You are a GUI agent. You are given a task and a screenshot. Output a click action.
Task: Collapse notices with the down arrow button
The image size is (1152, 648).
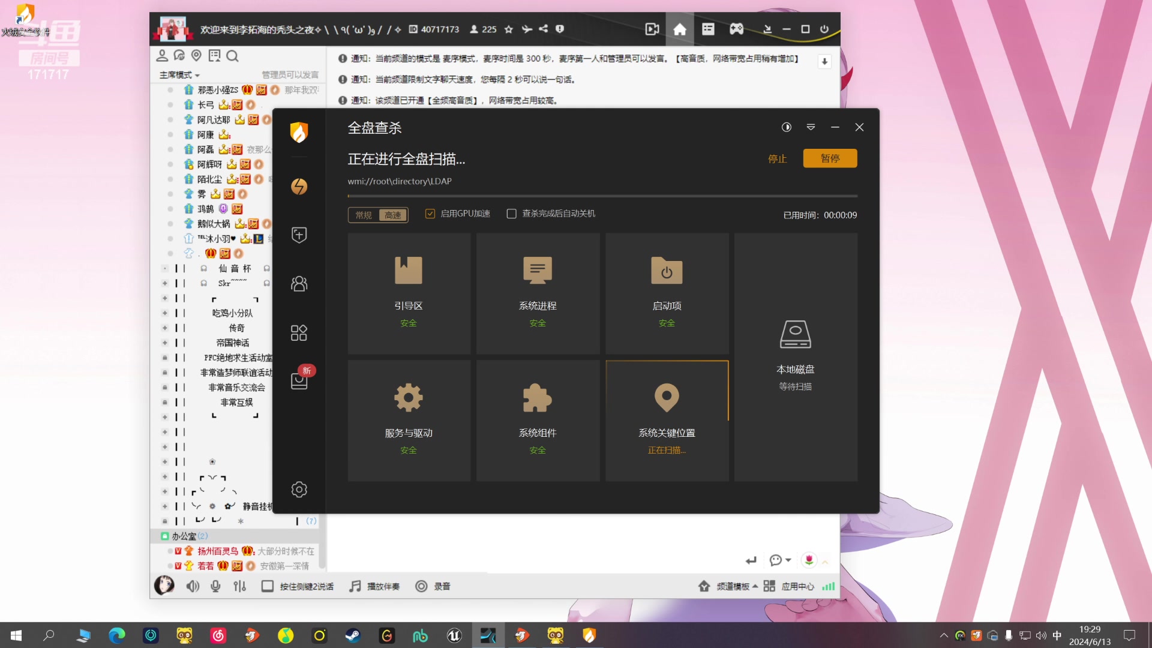coord(825,61)
